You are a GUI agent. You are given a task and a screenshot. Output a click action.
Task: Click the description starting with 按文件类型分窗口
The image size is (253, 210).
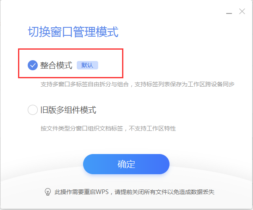[x=108, y=129]
